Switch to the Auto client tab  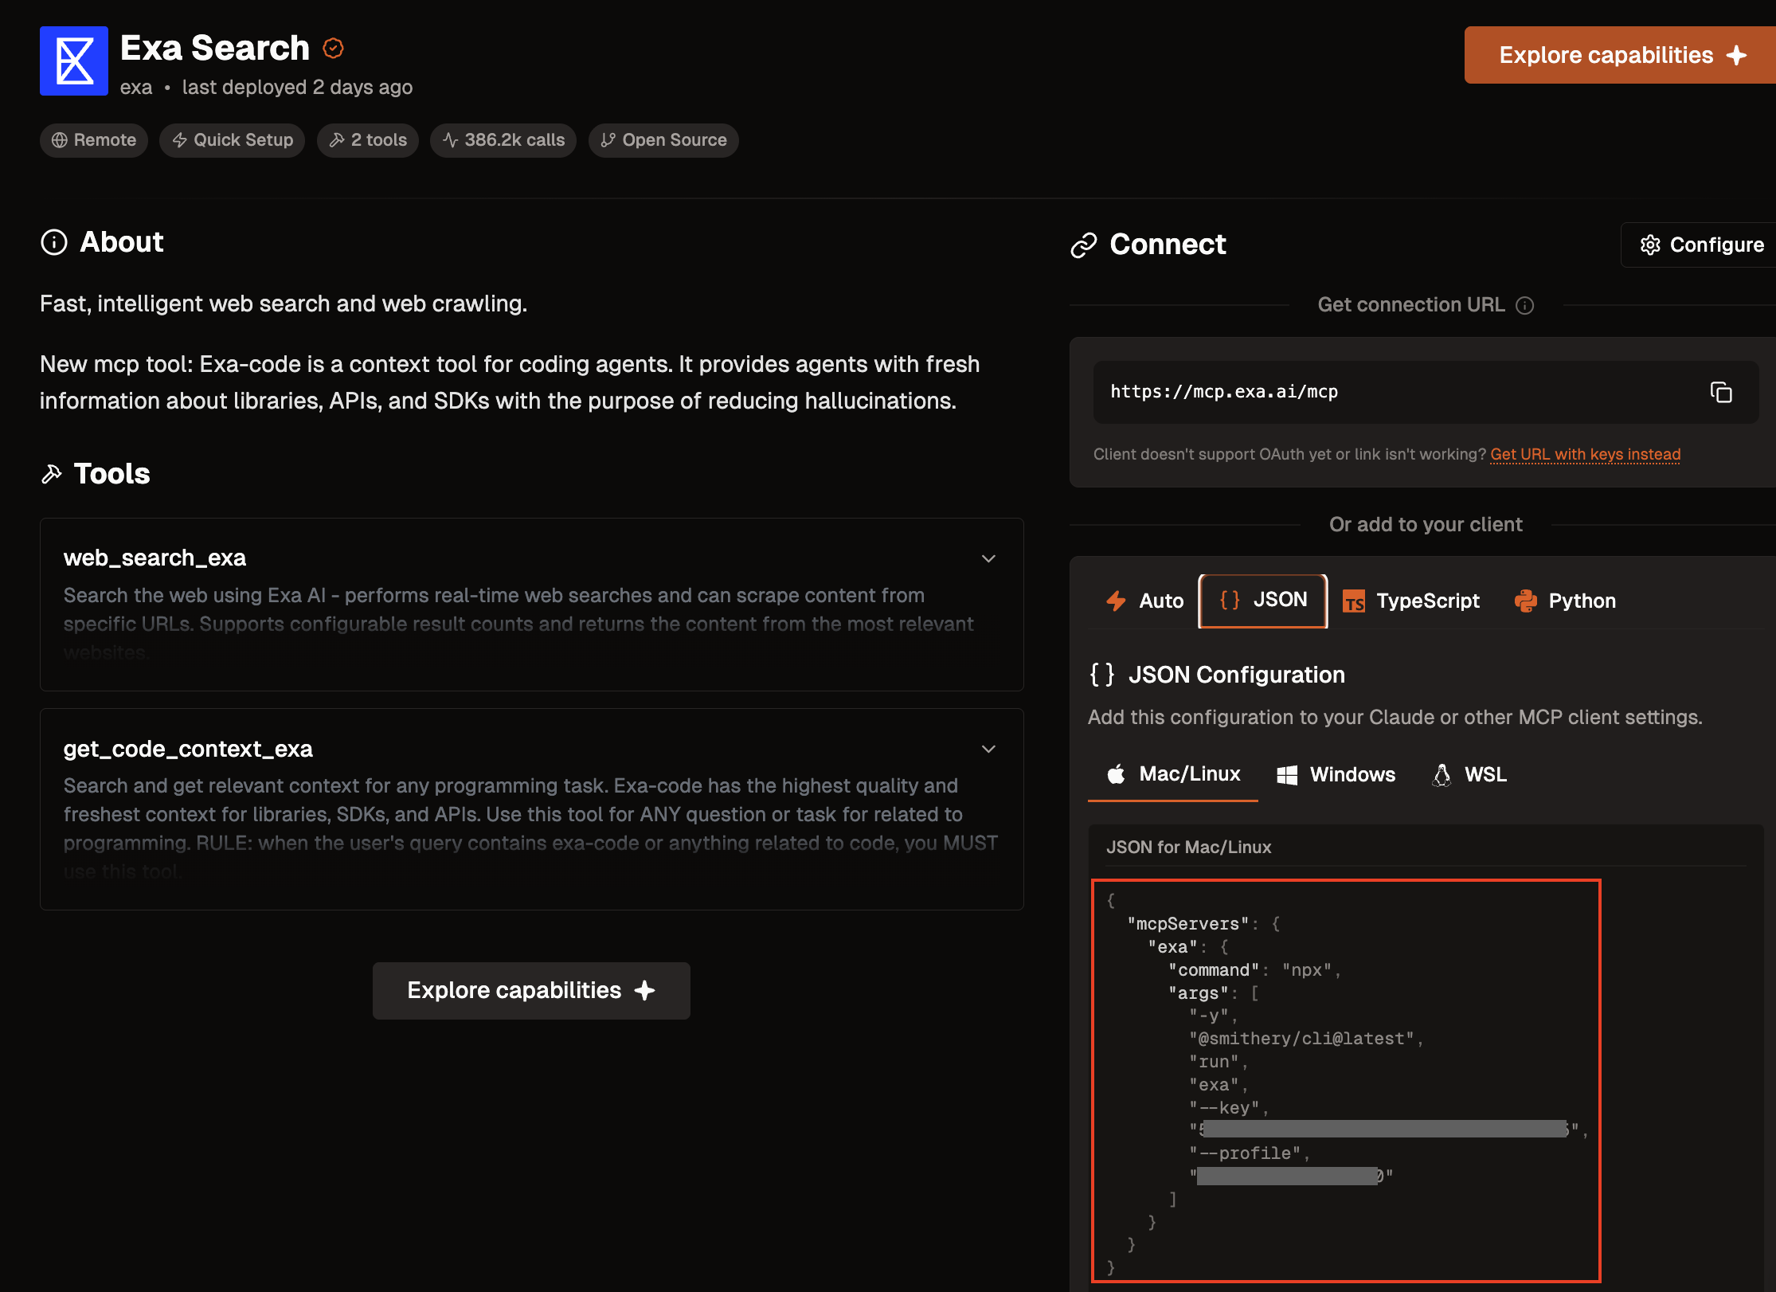pyautogui.click(x=1144, y=601)
